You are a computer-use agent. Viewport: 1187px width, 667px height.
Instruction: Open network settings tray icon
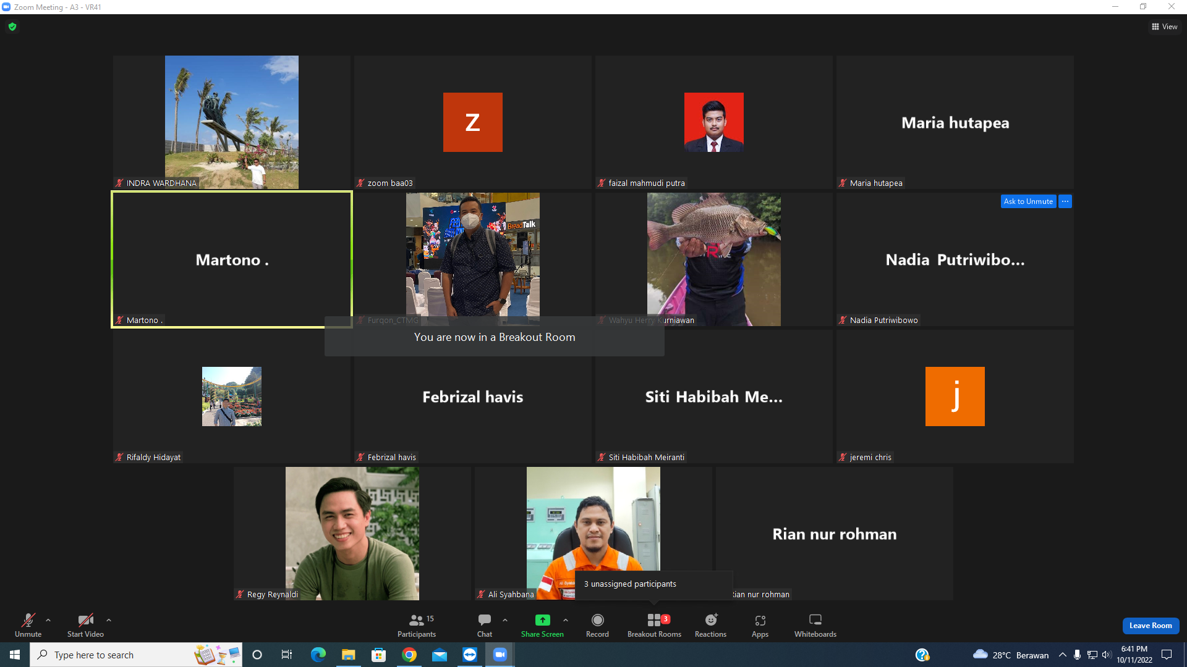pos(1092,655)
